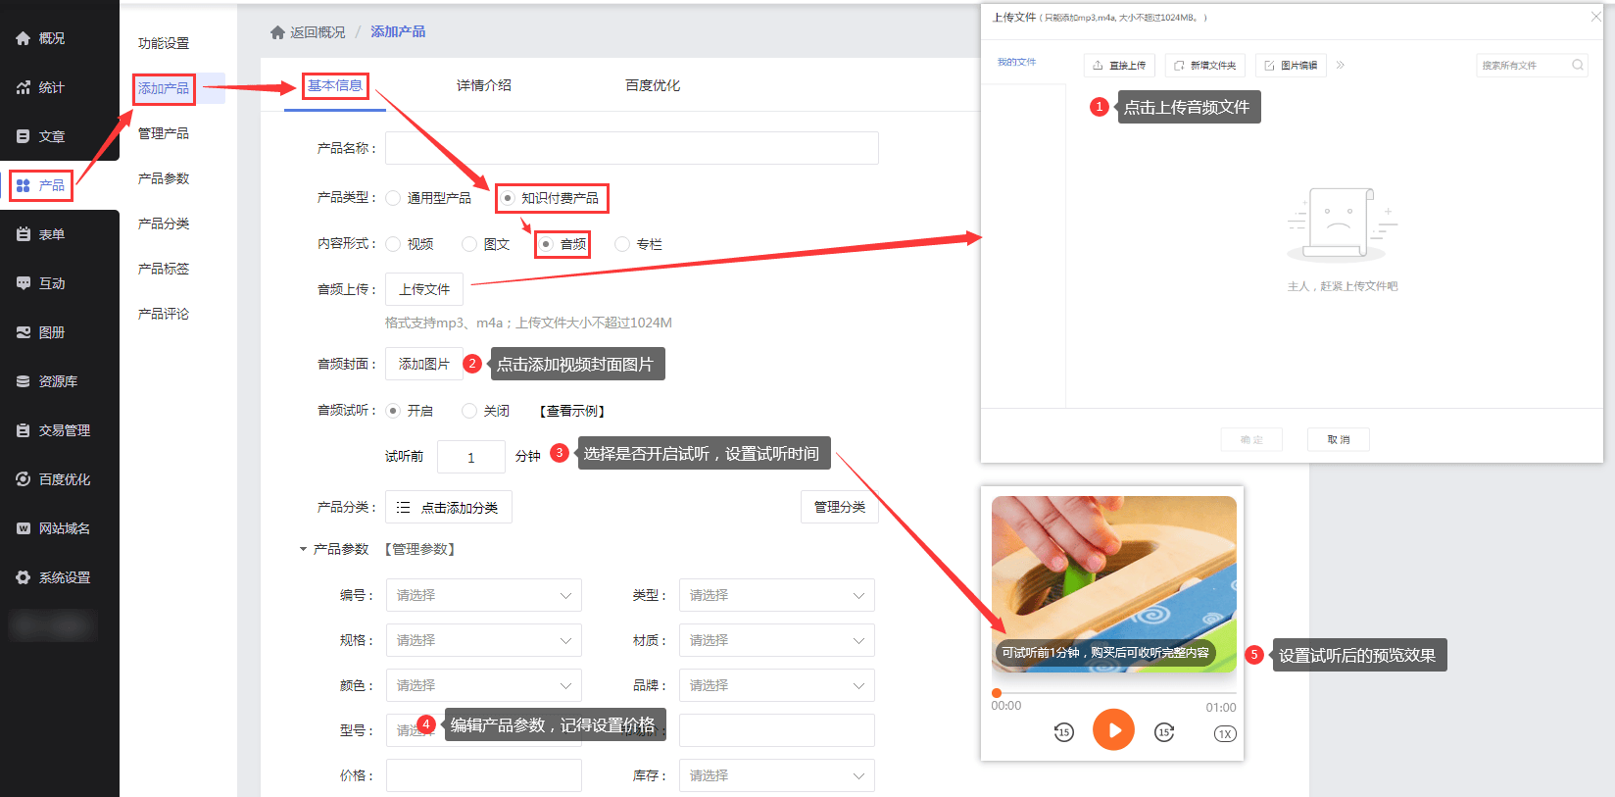The width and height of the screenshot is (1615, 797).
Task: Select the 通用型产品 radio button
Action: [x=394, y=198]
